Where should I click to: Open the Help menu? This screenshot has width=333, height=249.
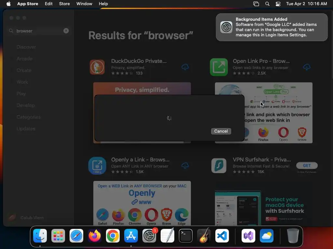(x=103, y=4)
